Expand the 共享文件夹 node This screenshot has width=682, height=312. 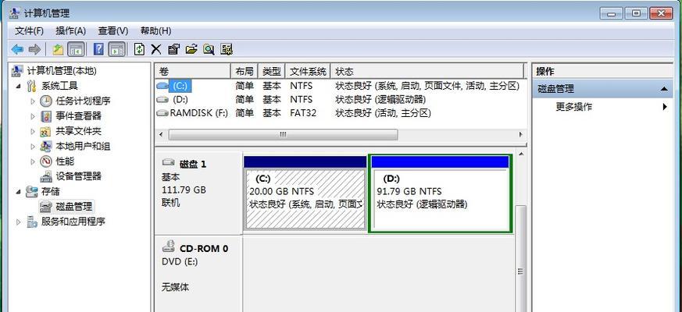[x=33, y=131]
